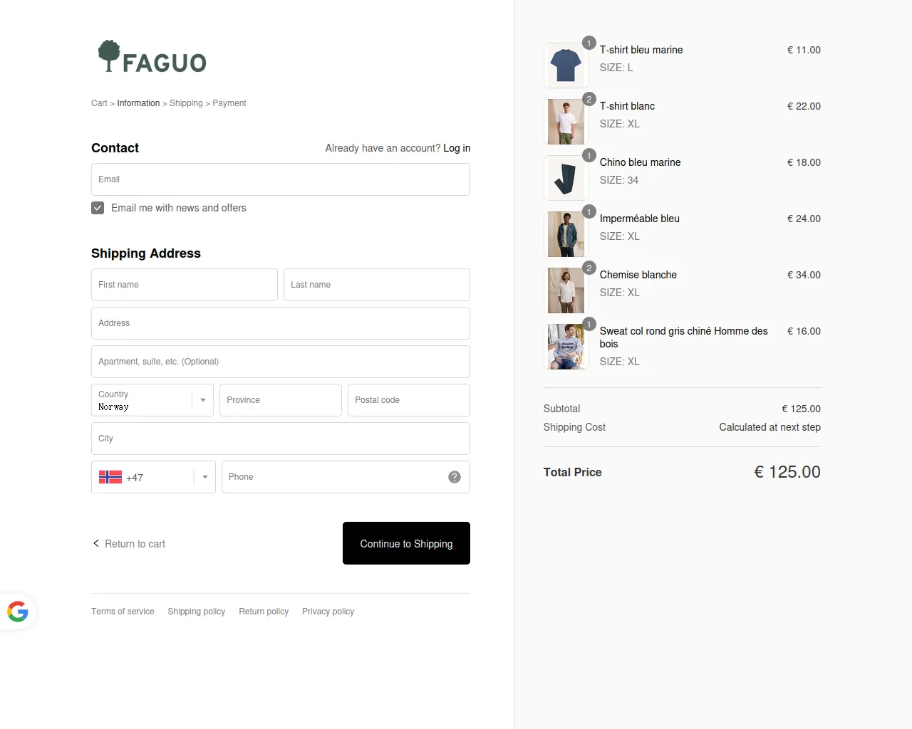Click the Chino bleu marine product image
The image size is (912, 729).
pyautogui.click(x=566, y=178)
